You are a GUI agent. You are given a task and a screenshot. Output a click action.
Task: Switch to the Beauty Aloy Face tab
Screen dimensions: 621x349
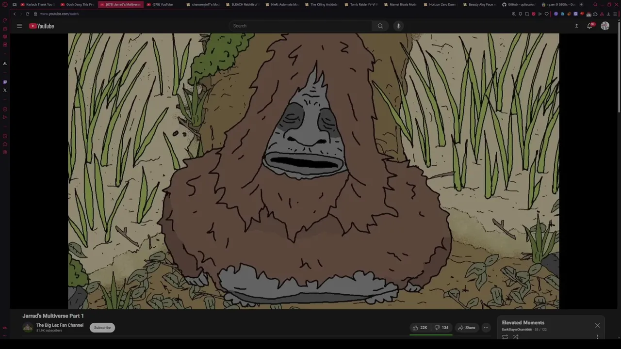pos(479,4)
